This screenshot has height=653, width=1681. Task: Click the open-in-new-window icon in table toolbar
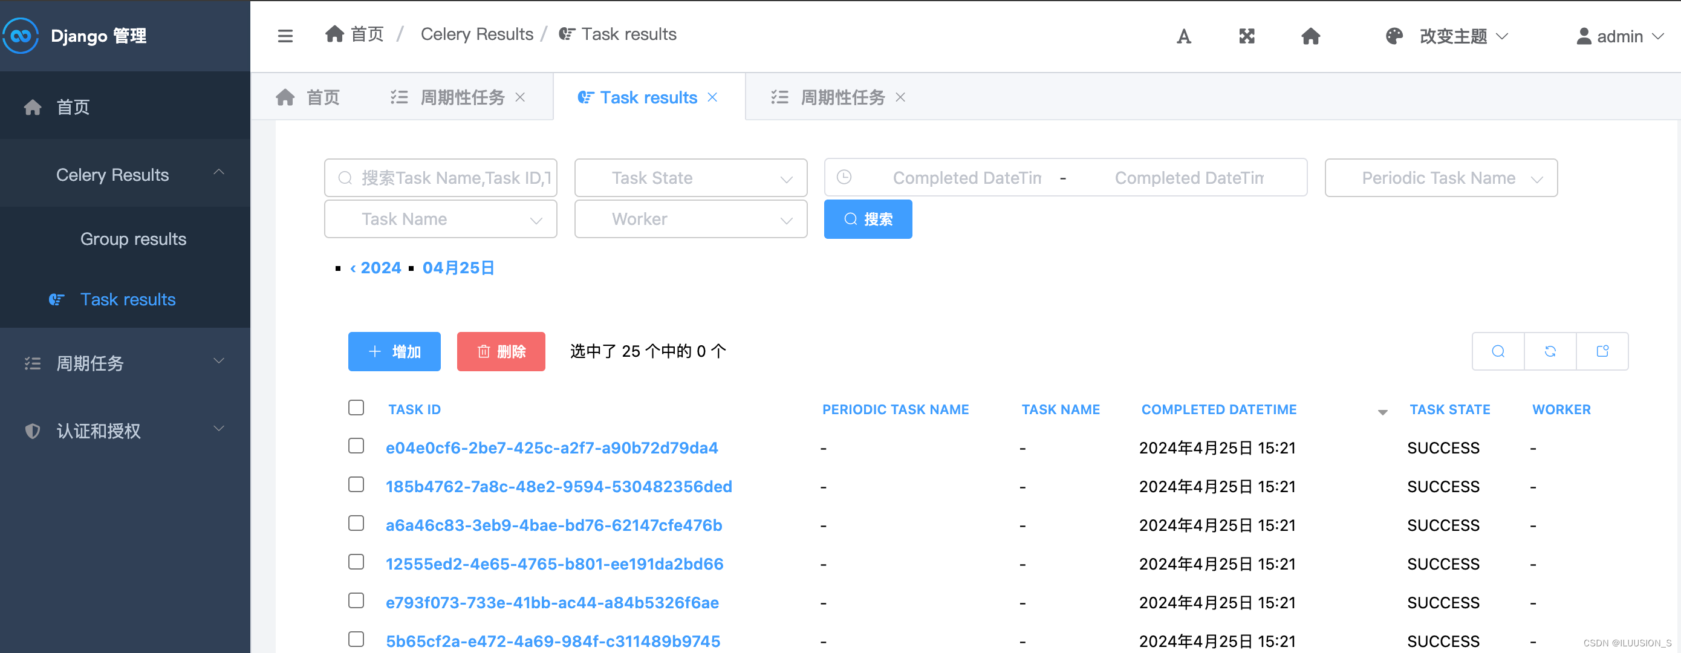(1602, 352)
